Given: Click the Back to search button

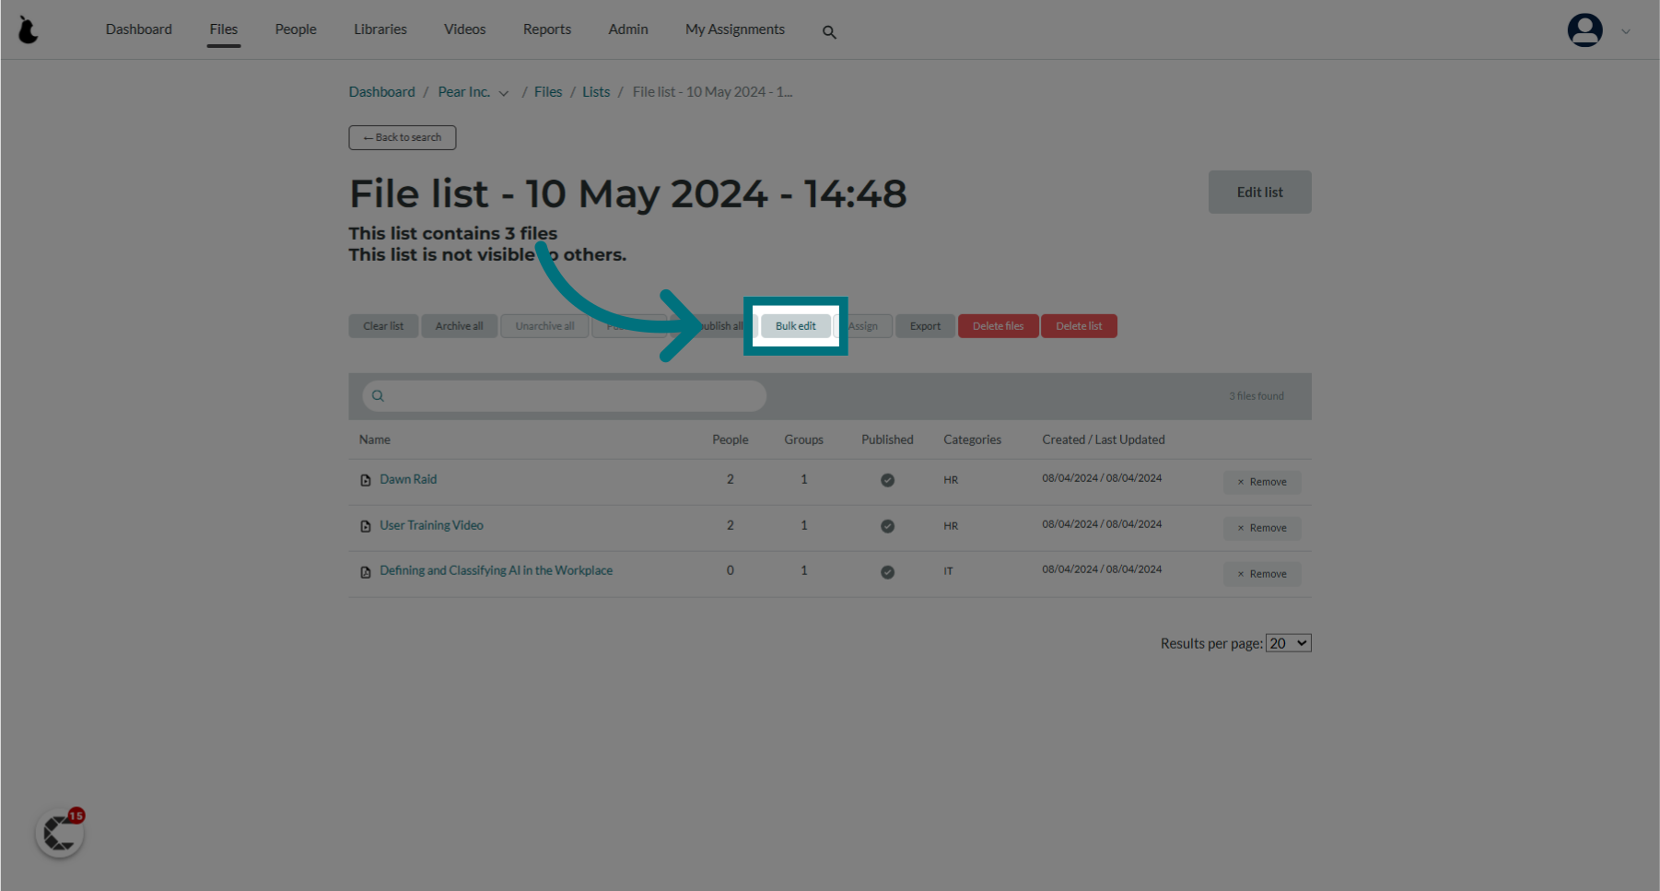Looking at the screenshot, I should pyautogui.click(x=403, y=137).
